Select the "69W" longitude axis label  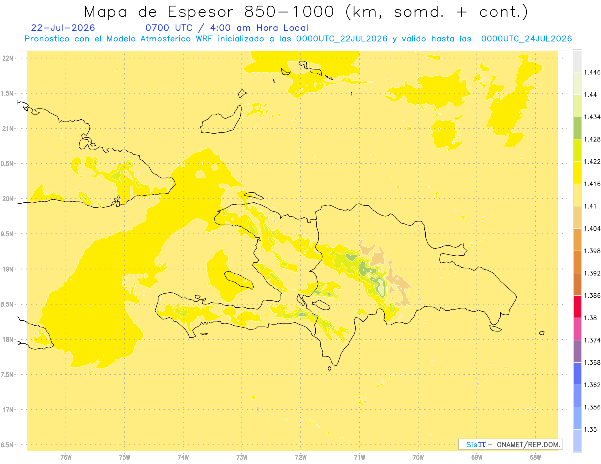pos(477,457)
